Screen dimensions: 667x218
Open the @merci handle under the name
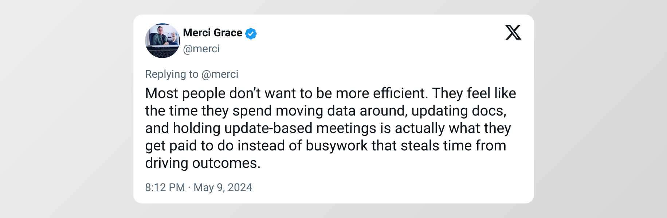[x=201, y=49]
